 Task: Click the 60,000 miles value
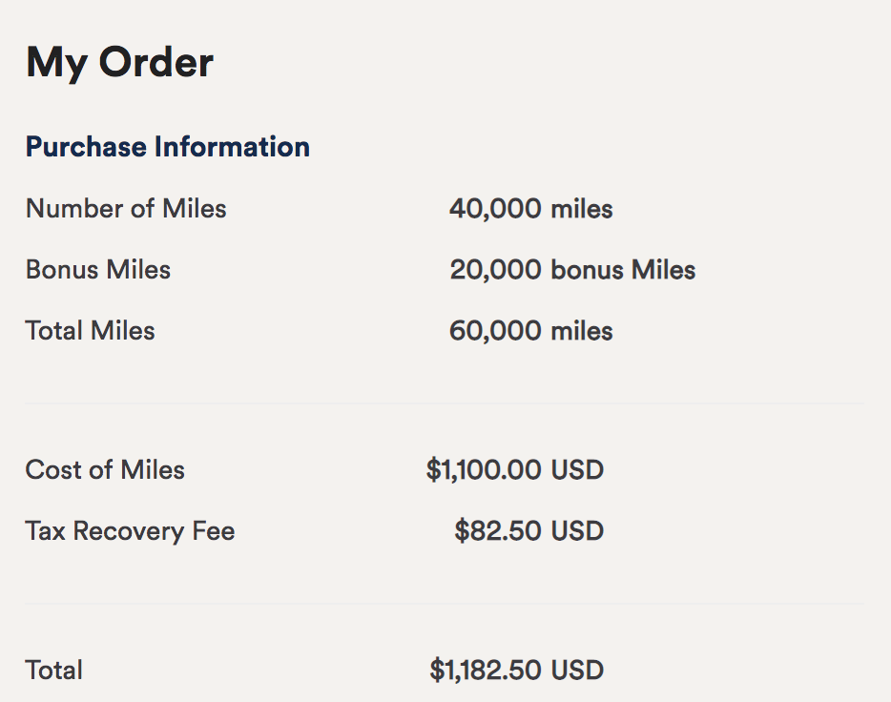[x=530, y=331]
